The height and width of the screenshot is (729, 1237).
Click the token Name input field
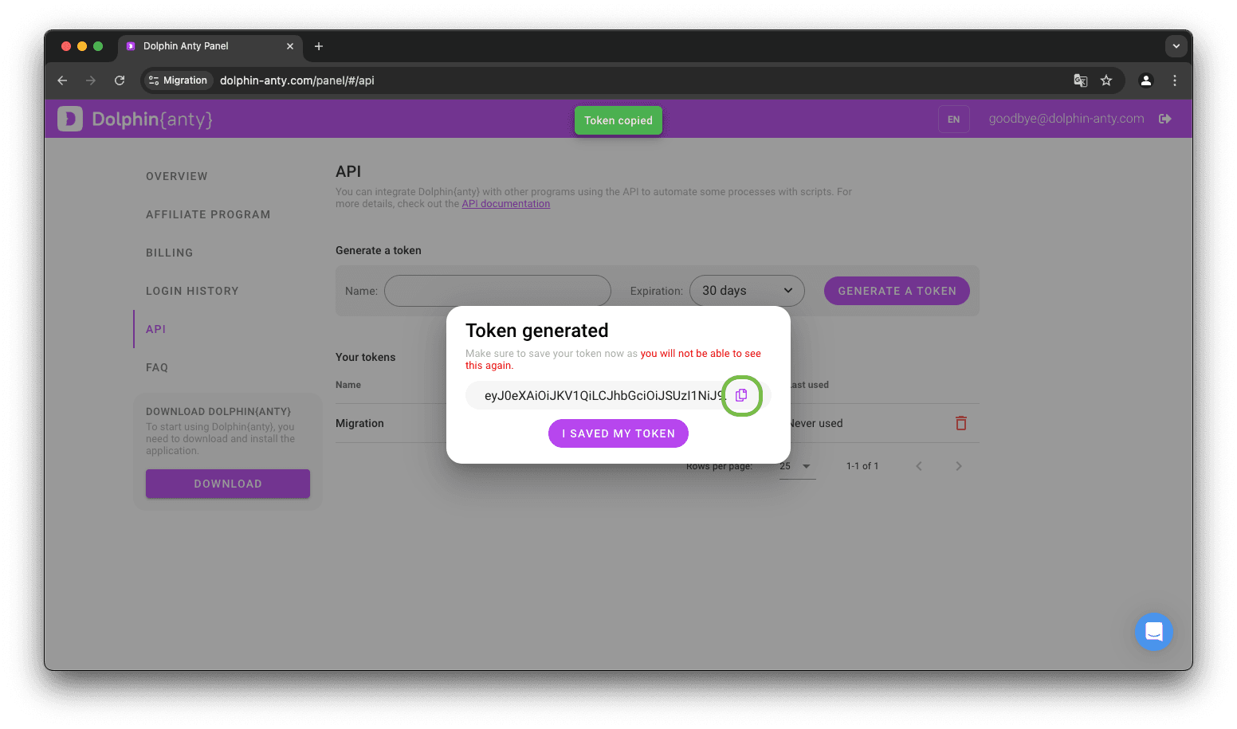pos(497,291)
